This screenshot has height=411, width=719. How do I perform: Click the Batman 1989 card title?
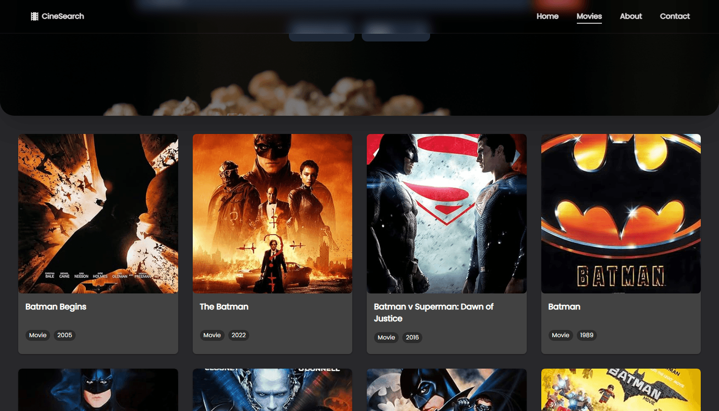(564, 307)
